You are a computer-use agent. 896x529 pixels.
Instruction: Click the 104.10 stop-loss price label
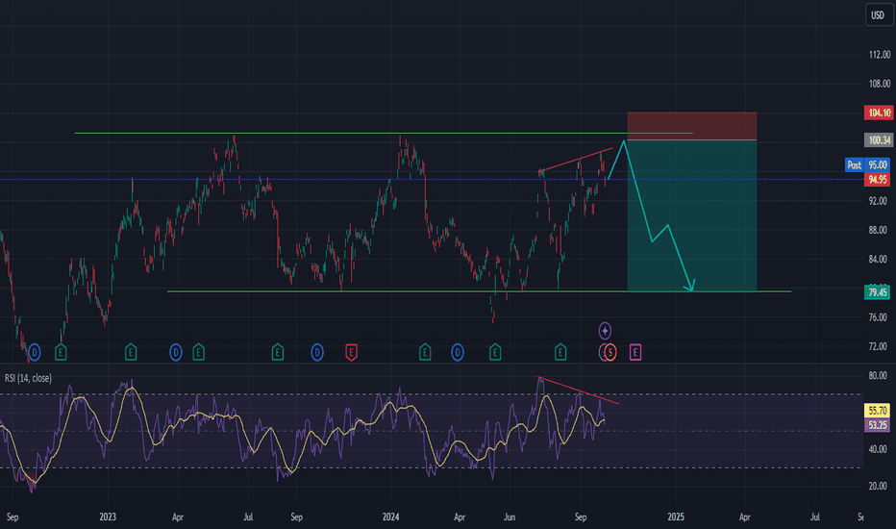pyautogui.click(x=879, y=113)
